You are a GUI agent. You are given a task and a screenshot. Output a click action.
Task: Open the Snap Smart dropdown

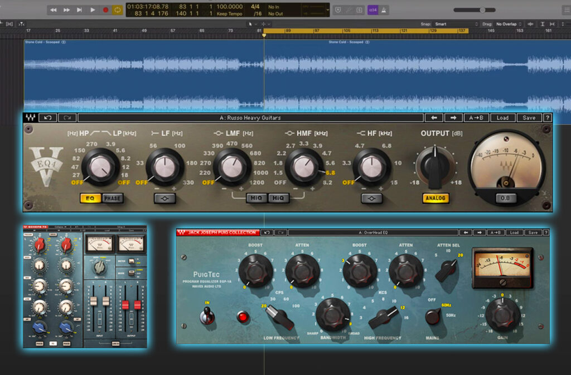pyautogui.click(x=456, y=24)
